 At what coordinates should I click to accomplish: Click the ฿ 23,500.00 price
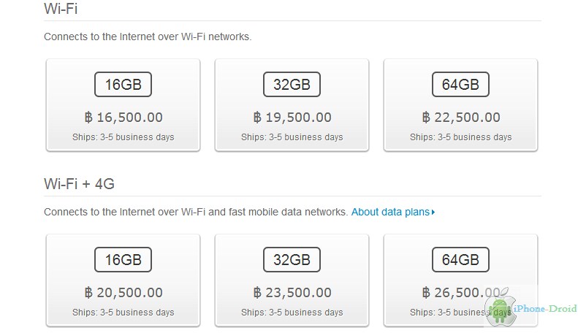[292, 293]
